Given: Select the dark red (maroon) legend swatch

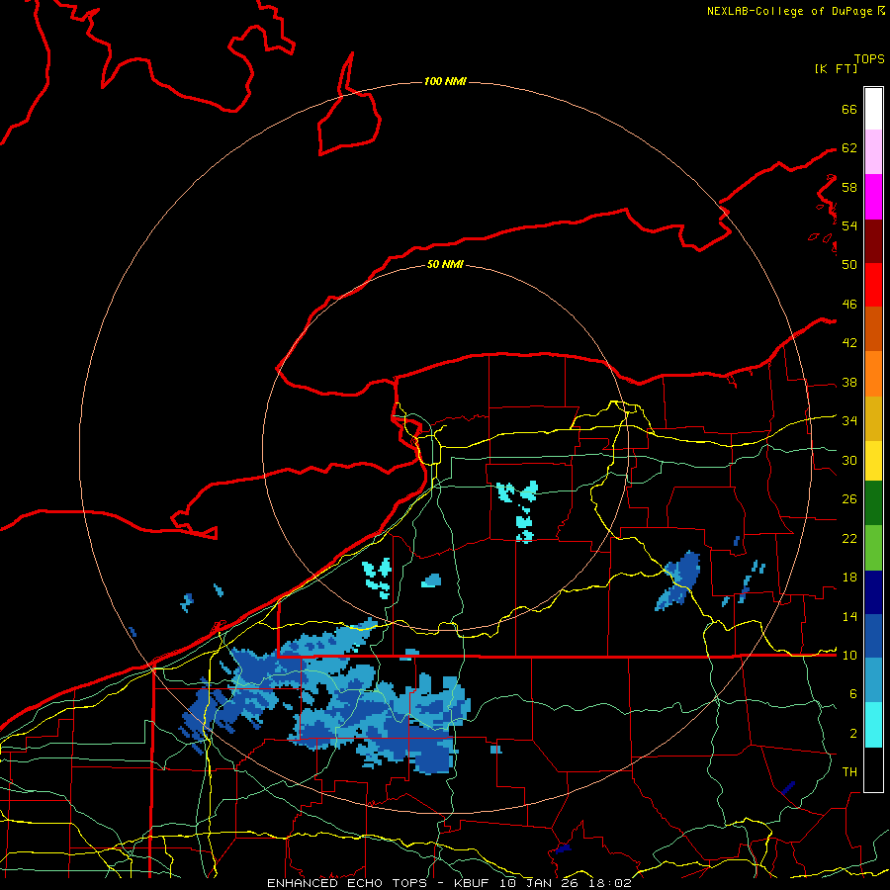Looking at the screenshot, I should (873, 240).
